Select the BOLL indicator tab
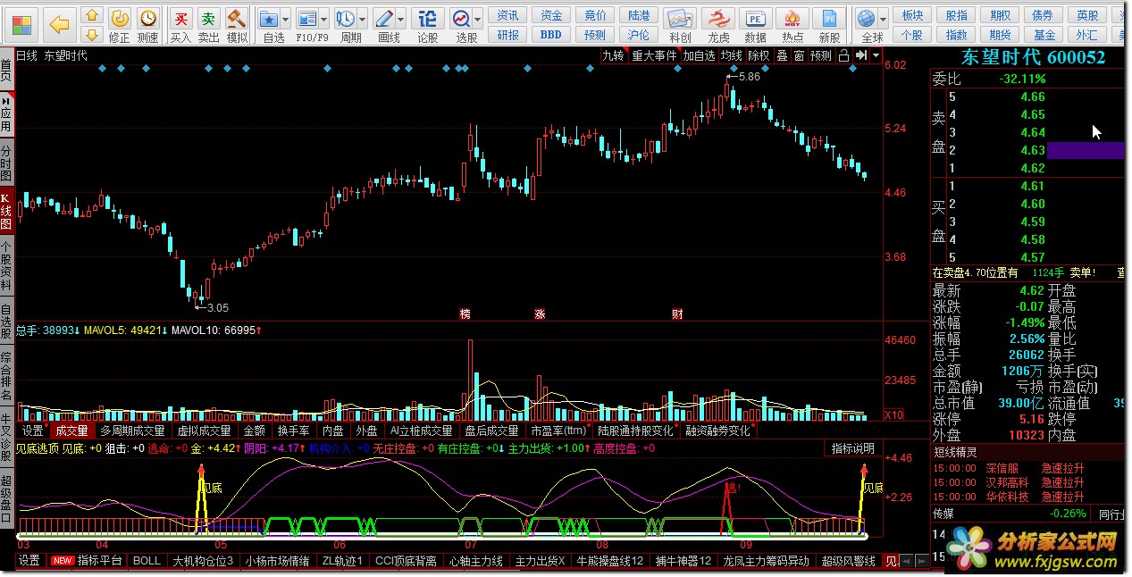 tap(147, 561)
